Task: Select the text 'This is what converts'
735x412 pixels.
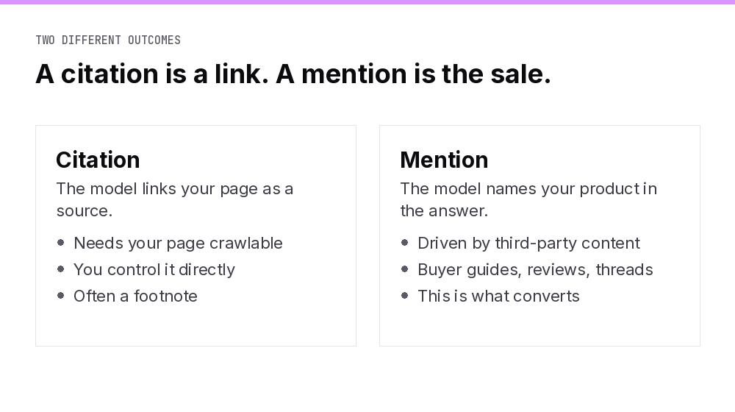Action: [x=499, y=296]
